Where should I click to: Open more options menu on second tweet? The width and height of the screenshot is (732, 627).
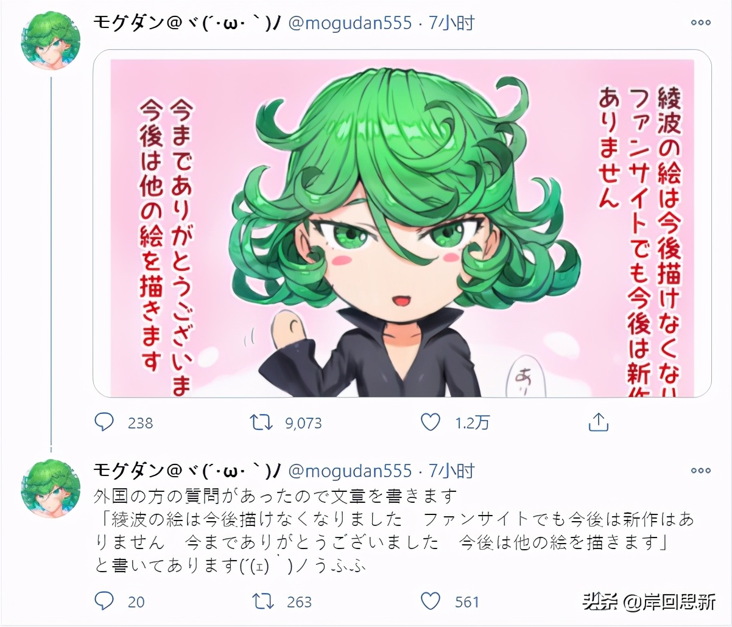click(x=700, y=470)
